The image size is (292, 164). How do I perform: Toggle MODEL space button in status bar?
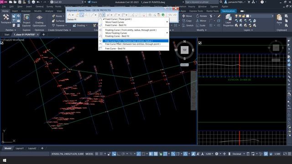[x=89, y=154]
